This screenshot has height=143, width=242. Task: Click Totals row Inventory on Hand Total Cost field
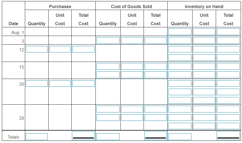tap(228, 136)
